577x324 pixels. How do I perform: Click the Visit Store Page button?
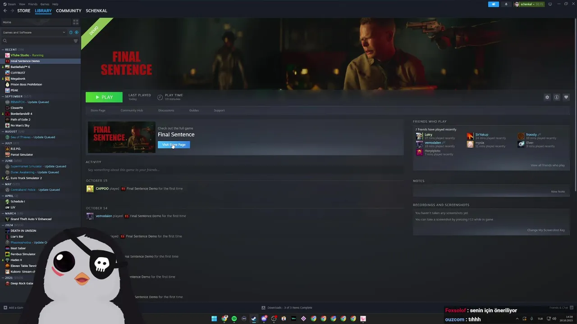tap(174, 144)
